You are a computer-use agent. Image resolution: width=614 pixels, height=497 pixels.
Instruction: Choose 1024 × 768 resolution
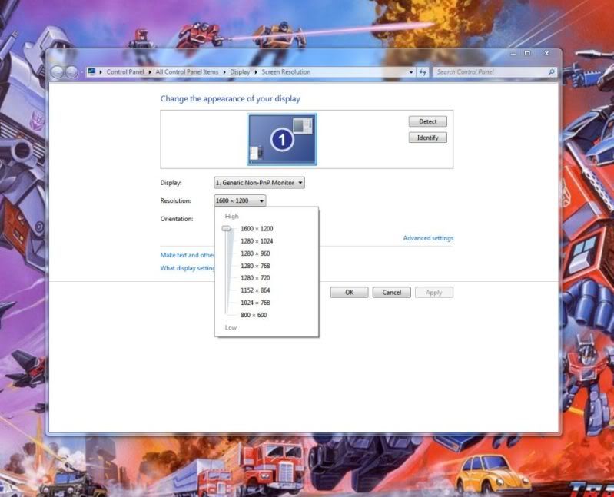(255, 303)
